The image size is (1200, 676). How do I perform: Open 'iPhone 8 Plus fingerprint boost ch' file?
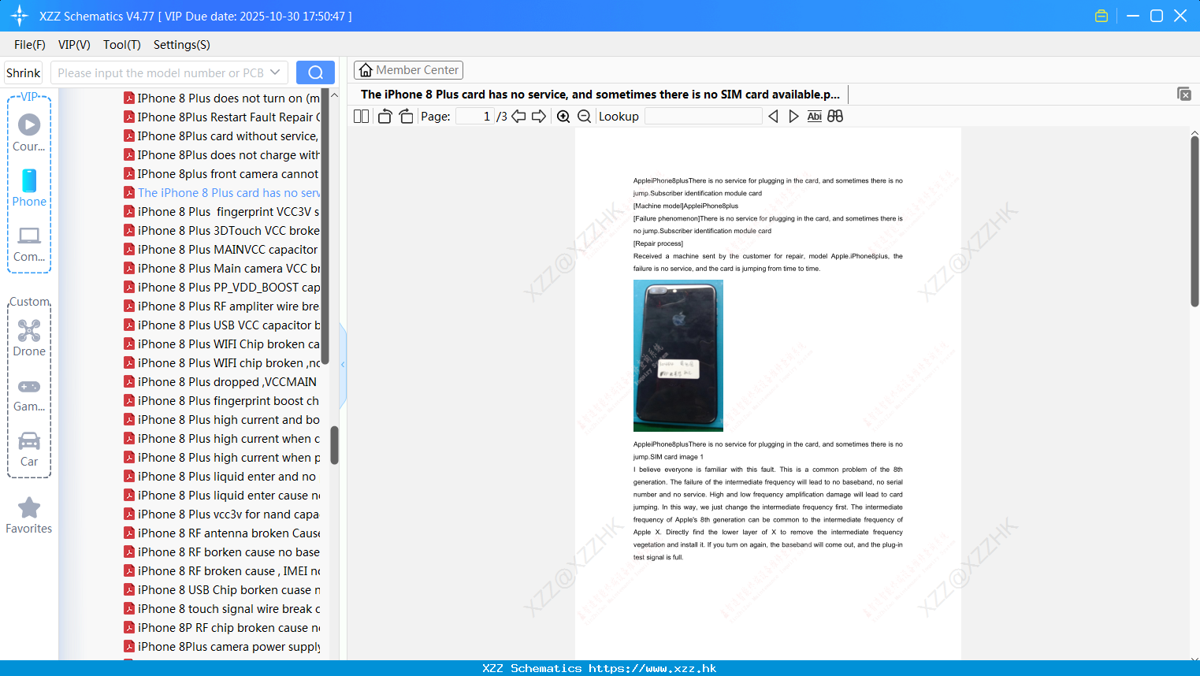(222, 401)
